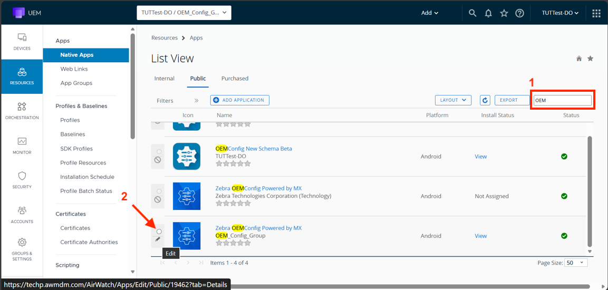Switch to the Internal tab
This screenshot has height=290, width=608.
pyautogui.click(x=164, y=79)
